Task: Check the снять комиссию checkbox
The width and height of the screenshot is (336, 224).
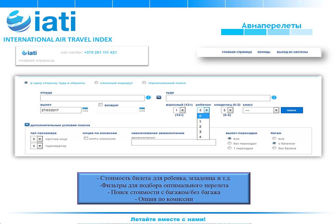Action: pyautogui.click(x=86, y=138)
